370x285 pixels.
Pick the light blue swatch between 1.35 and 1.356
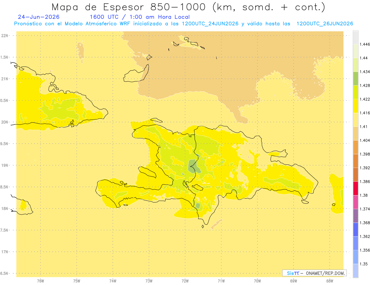(356, 257)
